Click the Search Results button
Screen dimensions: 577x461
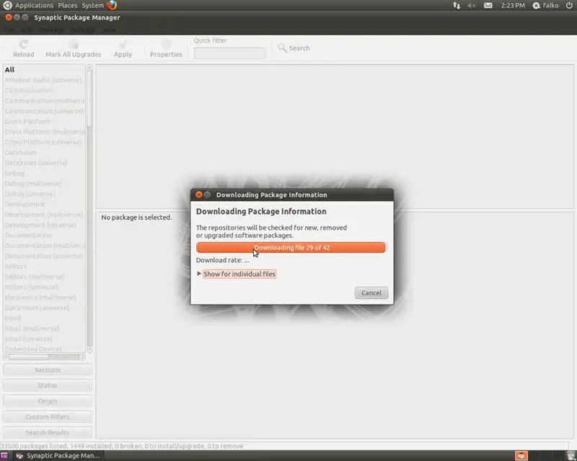[x=48, y=432]
